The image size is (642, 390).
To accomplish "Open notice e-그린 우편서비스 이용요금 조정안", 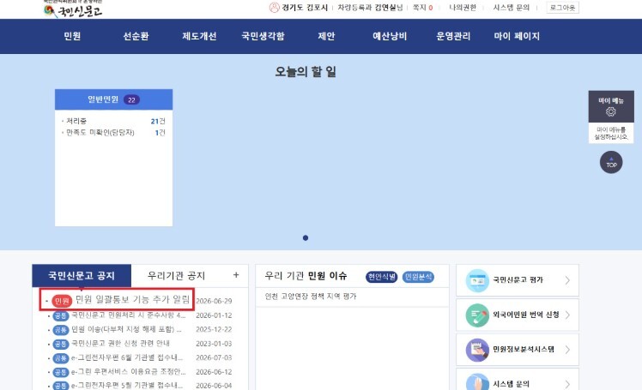I will [129, 372].
